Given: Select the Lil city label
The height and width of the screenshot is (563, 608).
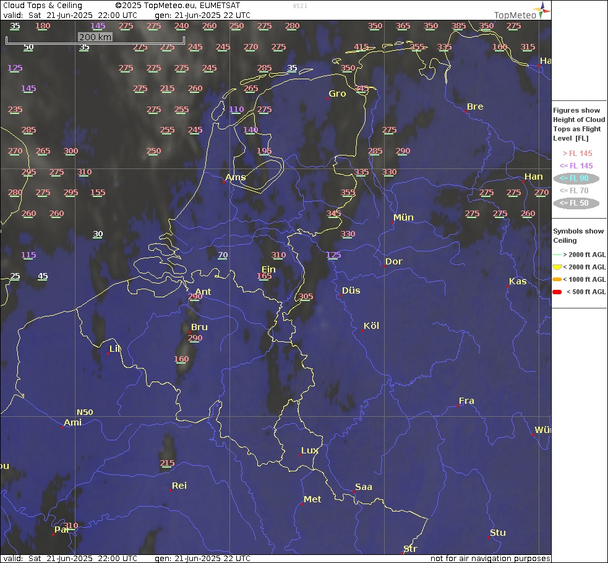Looking at the screenshot, I should [115, 349].
